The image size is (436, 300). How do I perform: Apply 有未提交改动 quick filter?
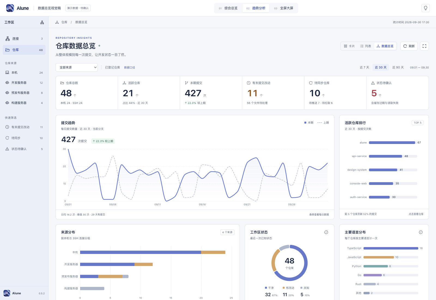[24, 127]
